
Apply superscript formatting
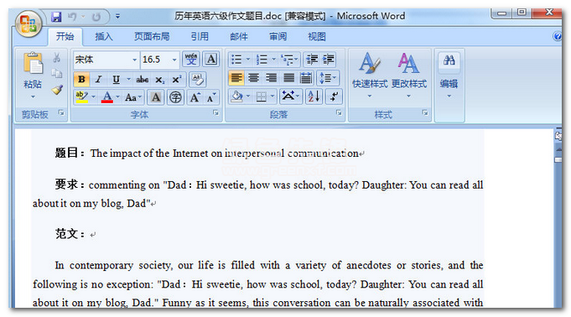click(x=177, y=80)
